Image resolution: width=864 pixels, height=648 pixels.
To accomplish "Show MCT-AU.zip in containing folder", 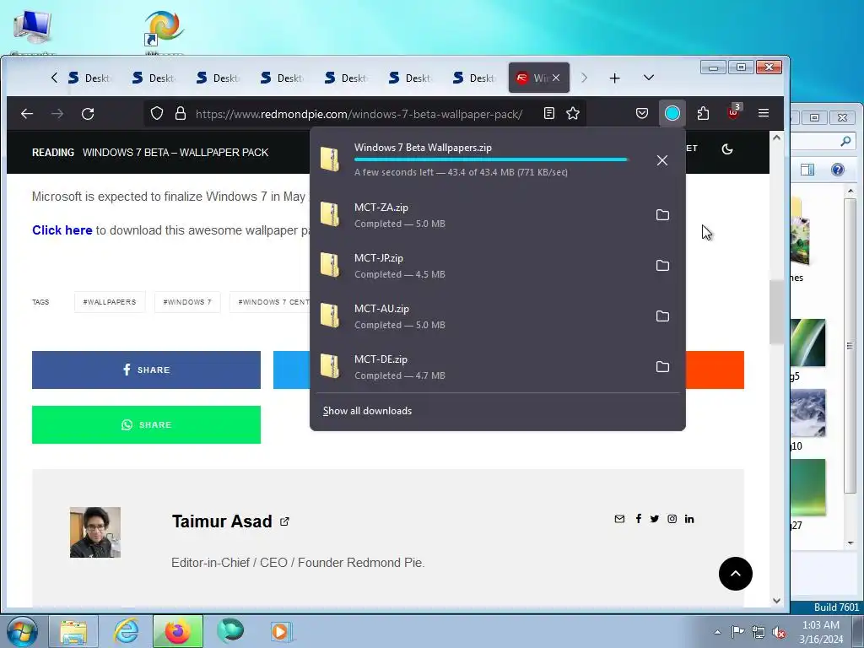I will [x=662, y=316].
